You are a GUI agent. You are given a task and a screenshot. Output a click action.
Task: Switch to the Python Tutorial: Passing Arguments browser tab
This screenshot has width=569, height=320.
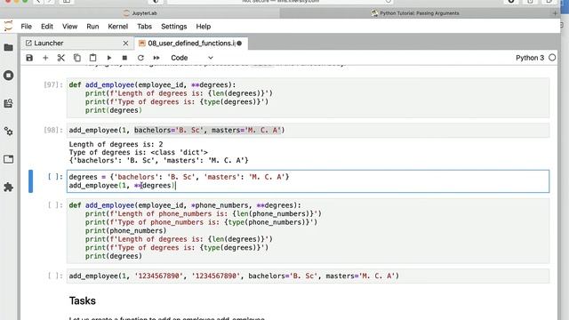point(415,13)
